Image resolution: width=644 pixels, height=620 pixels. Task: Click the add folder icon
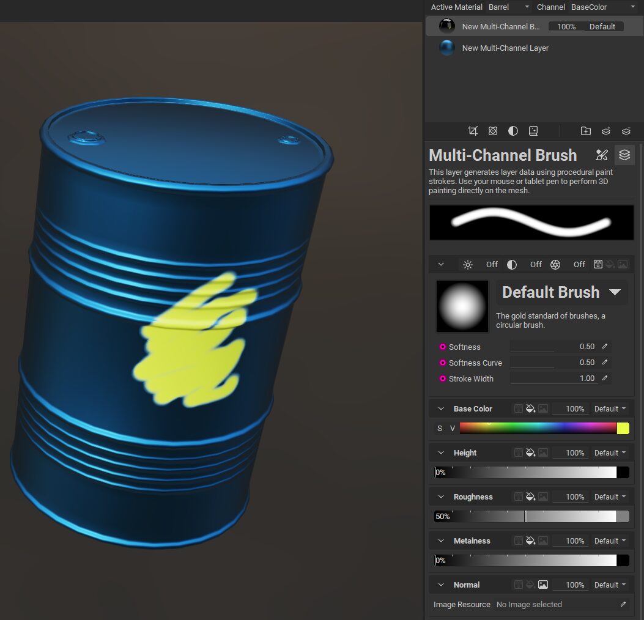point(585,131)
